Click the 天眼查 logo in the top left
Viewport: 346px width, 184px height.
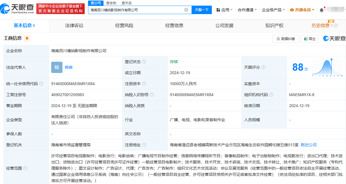(17, 9)
